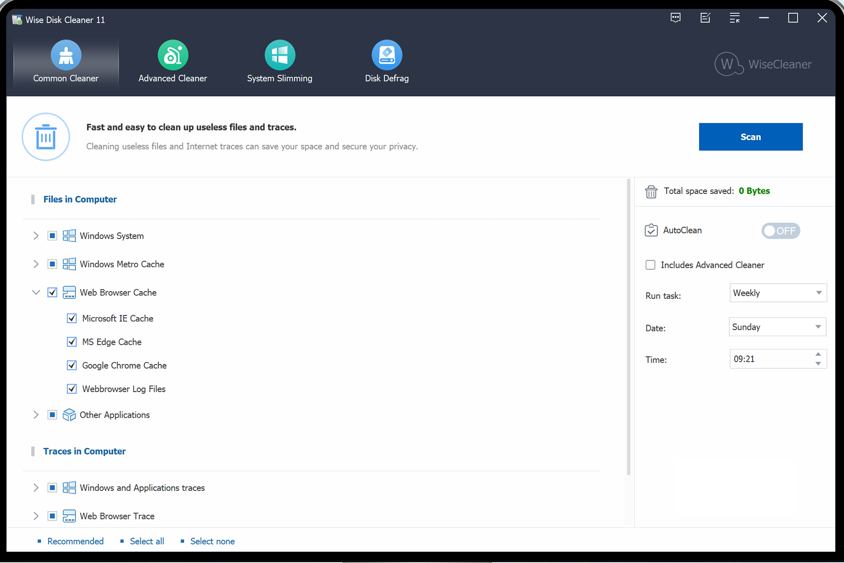Increase the Time value with up arrow

click(x=818, y=354)
